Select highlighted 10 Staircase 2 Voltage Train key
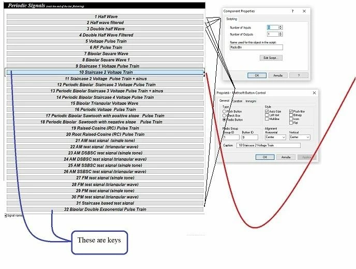Viewport: 356px width, 269px height. pos(105,72)
